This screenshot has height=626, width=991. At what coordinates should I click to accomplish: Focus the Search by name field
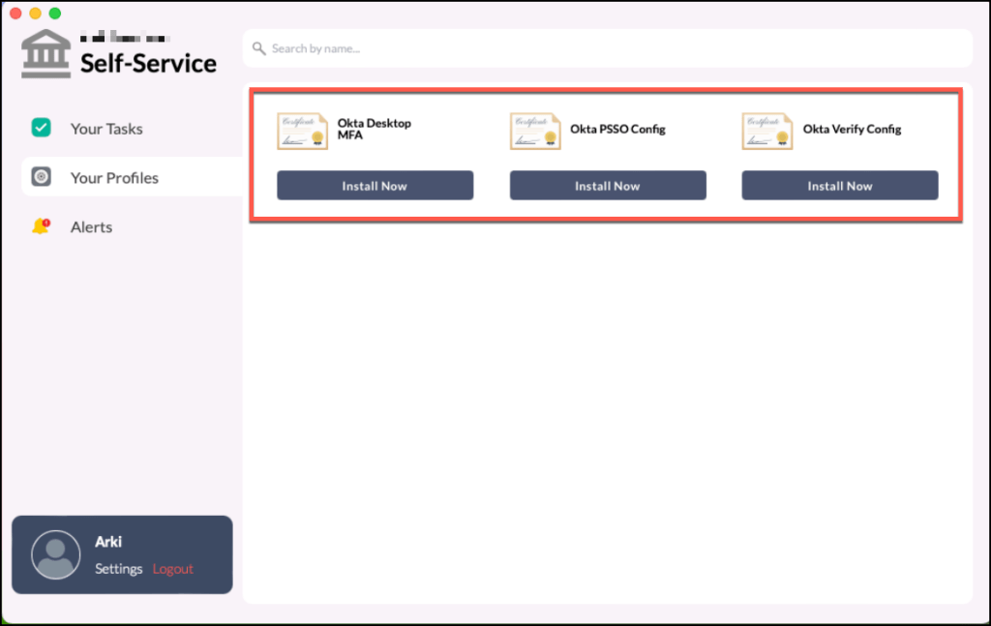coord(610,48)
